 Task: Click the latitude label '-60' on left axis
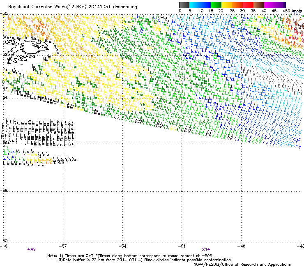(x=4, y=241)
